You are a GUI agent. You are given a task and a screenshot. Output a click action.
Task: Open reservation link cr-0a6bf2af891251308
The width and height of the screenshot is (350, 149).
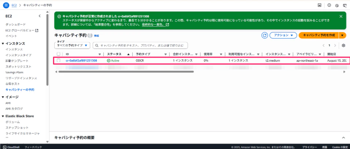(x=81, y=61)
